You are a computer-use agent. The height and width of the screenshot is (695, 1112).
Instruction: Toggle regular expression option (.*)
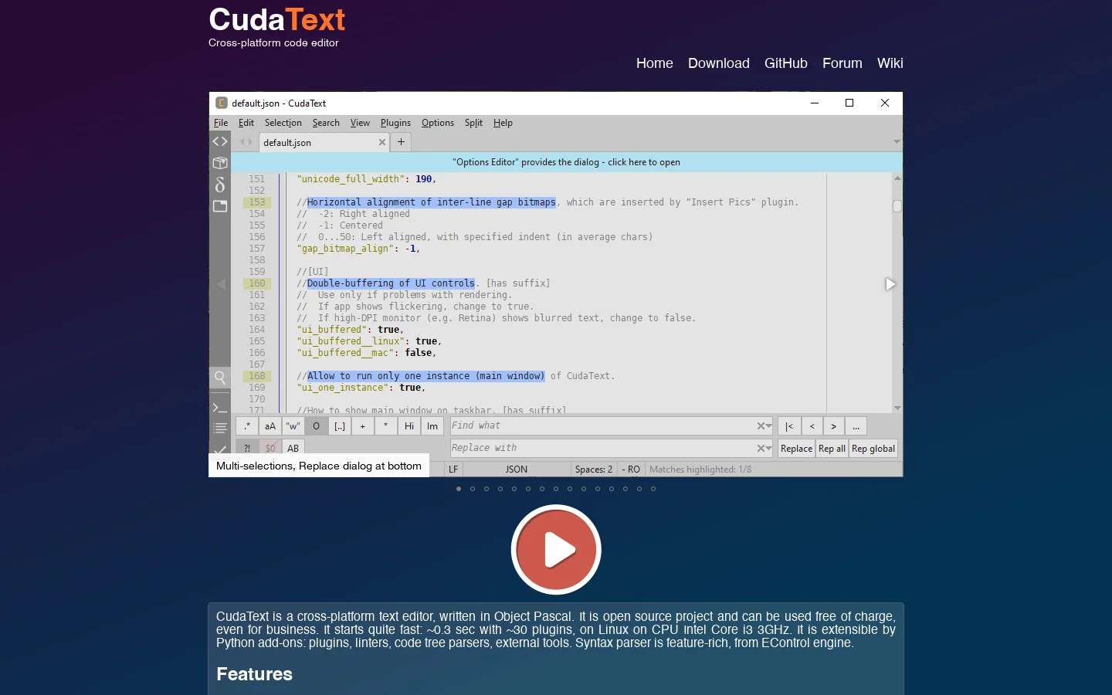coord(247,426)
